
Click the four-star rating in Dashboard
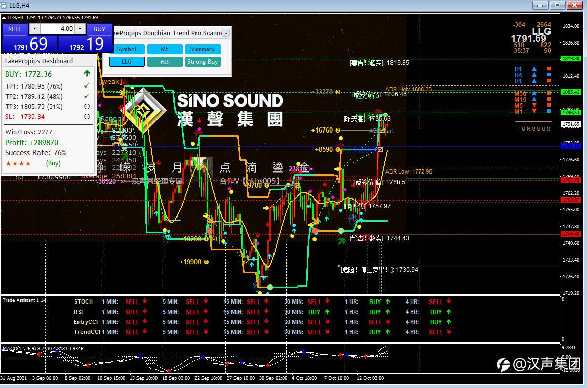(18, 163)
